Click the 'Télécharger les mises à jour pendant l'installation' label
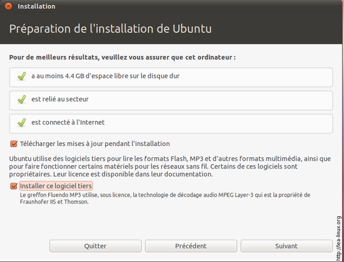The image size is (344, 262). [x=95, y=144]
